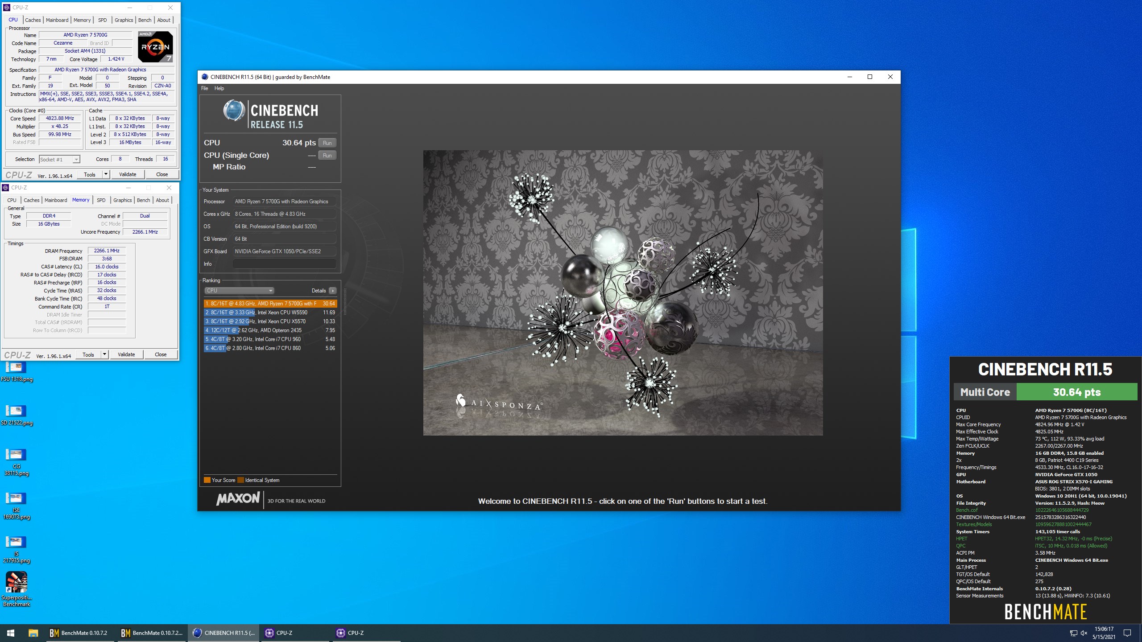The height and width of the screenshot is (642, 1142).
Task: Open the Ranking CPU dropdown
Action: pos(239,291)
